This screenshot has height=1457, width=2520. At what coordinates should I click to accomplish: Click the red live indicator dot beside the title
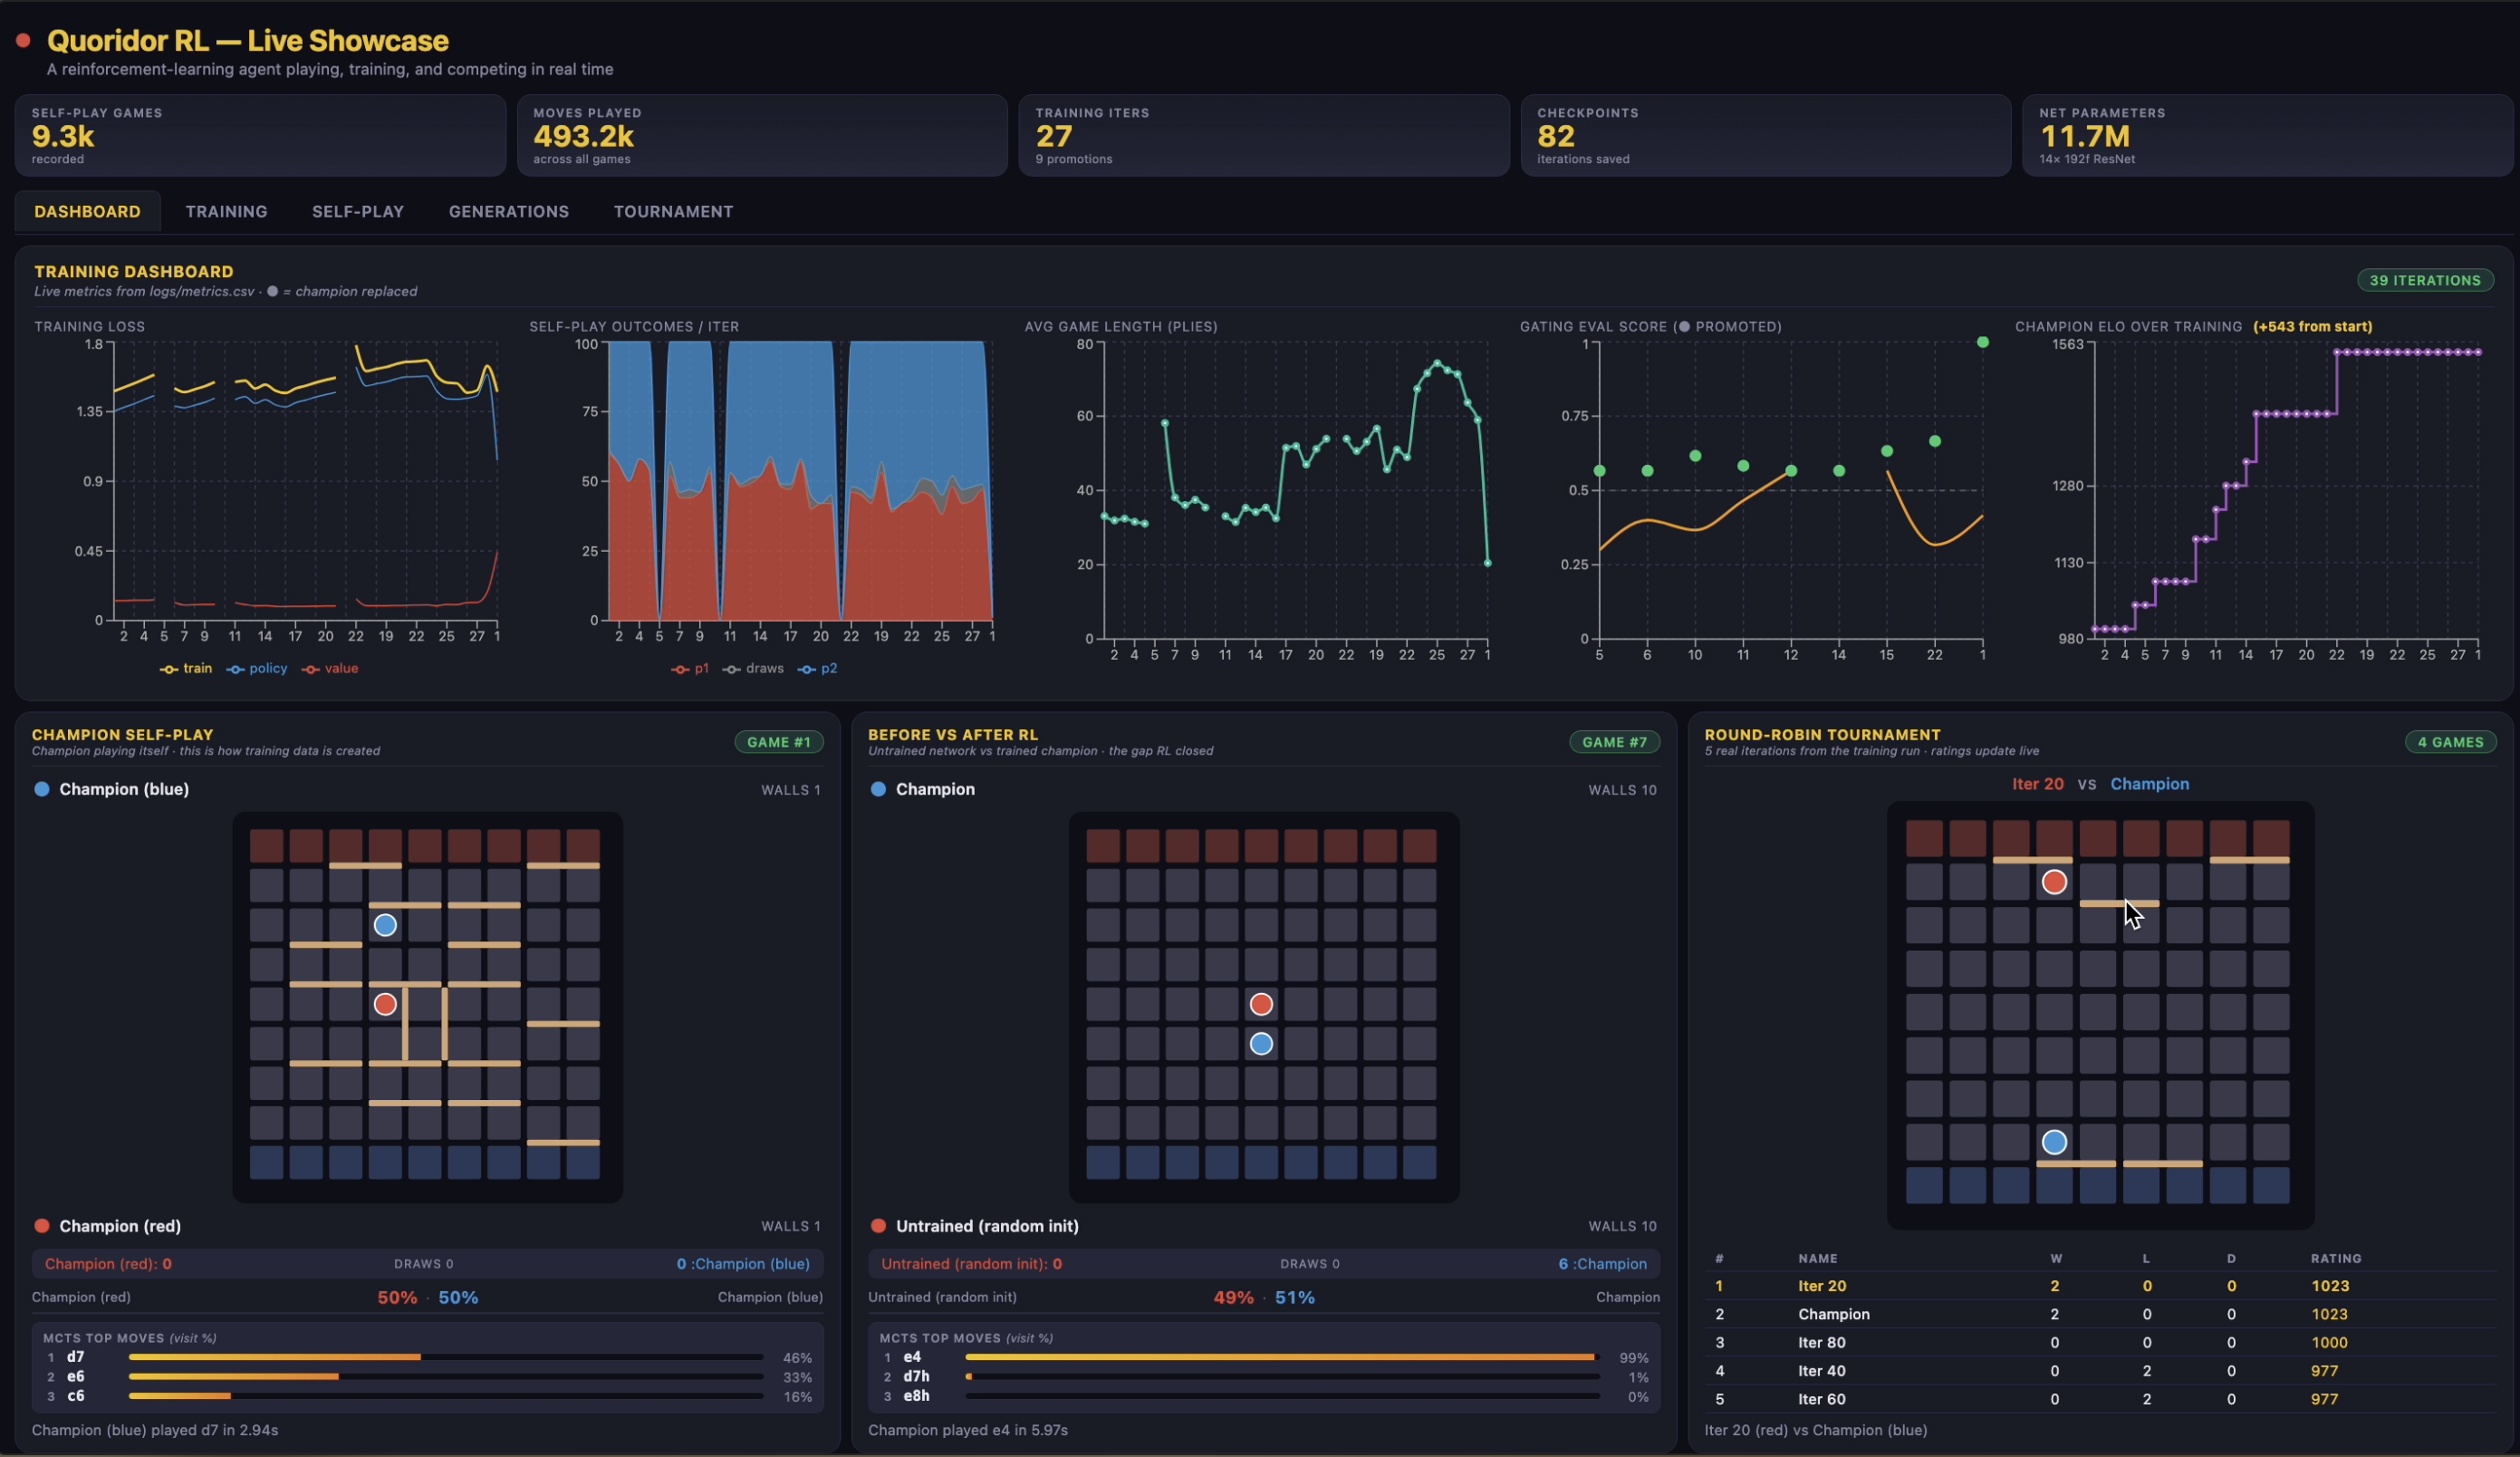pyautogui.click(x=23, y=41)
